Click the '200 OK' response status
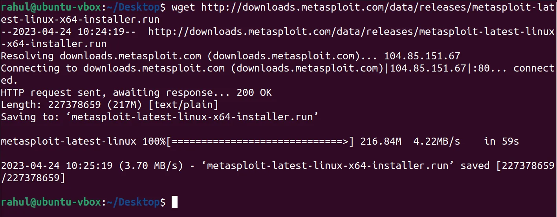Image resolution: width=557 pixels, height=217 pixels. click(254, 92)
